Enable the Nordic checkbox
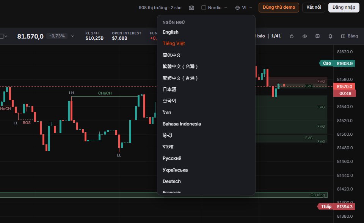Viewport: 364px width, 223px height. (x=204, y=8)
